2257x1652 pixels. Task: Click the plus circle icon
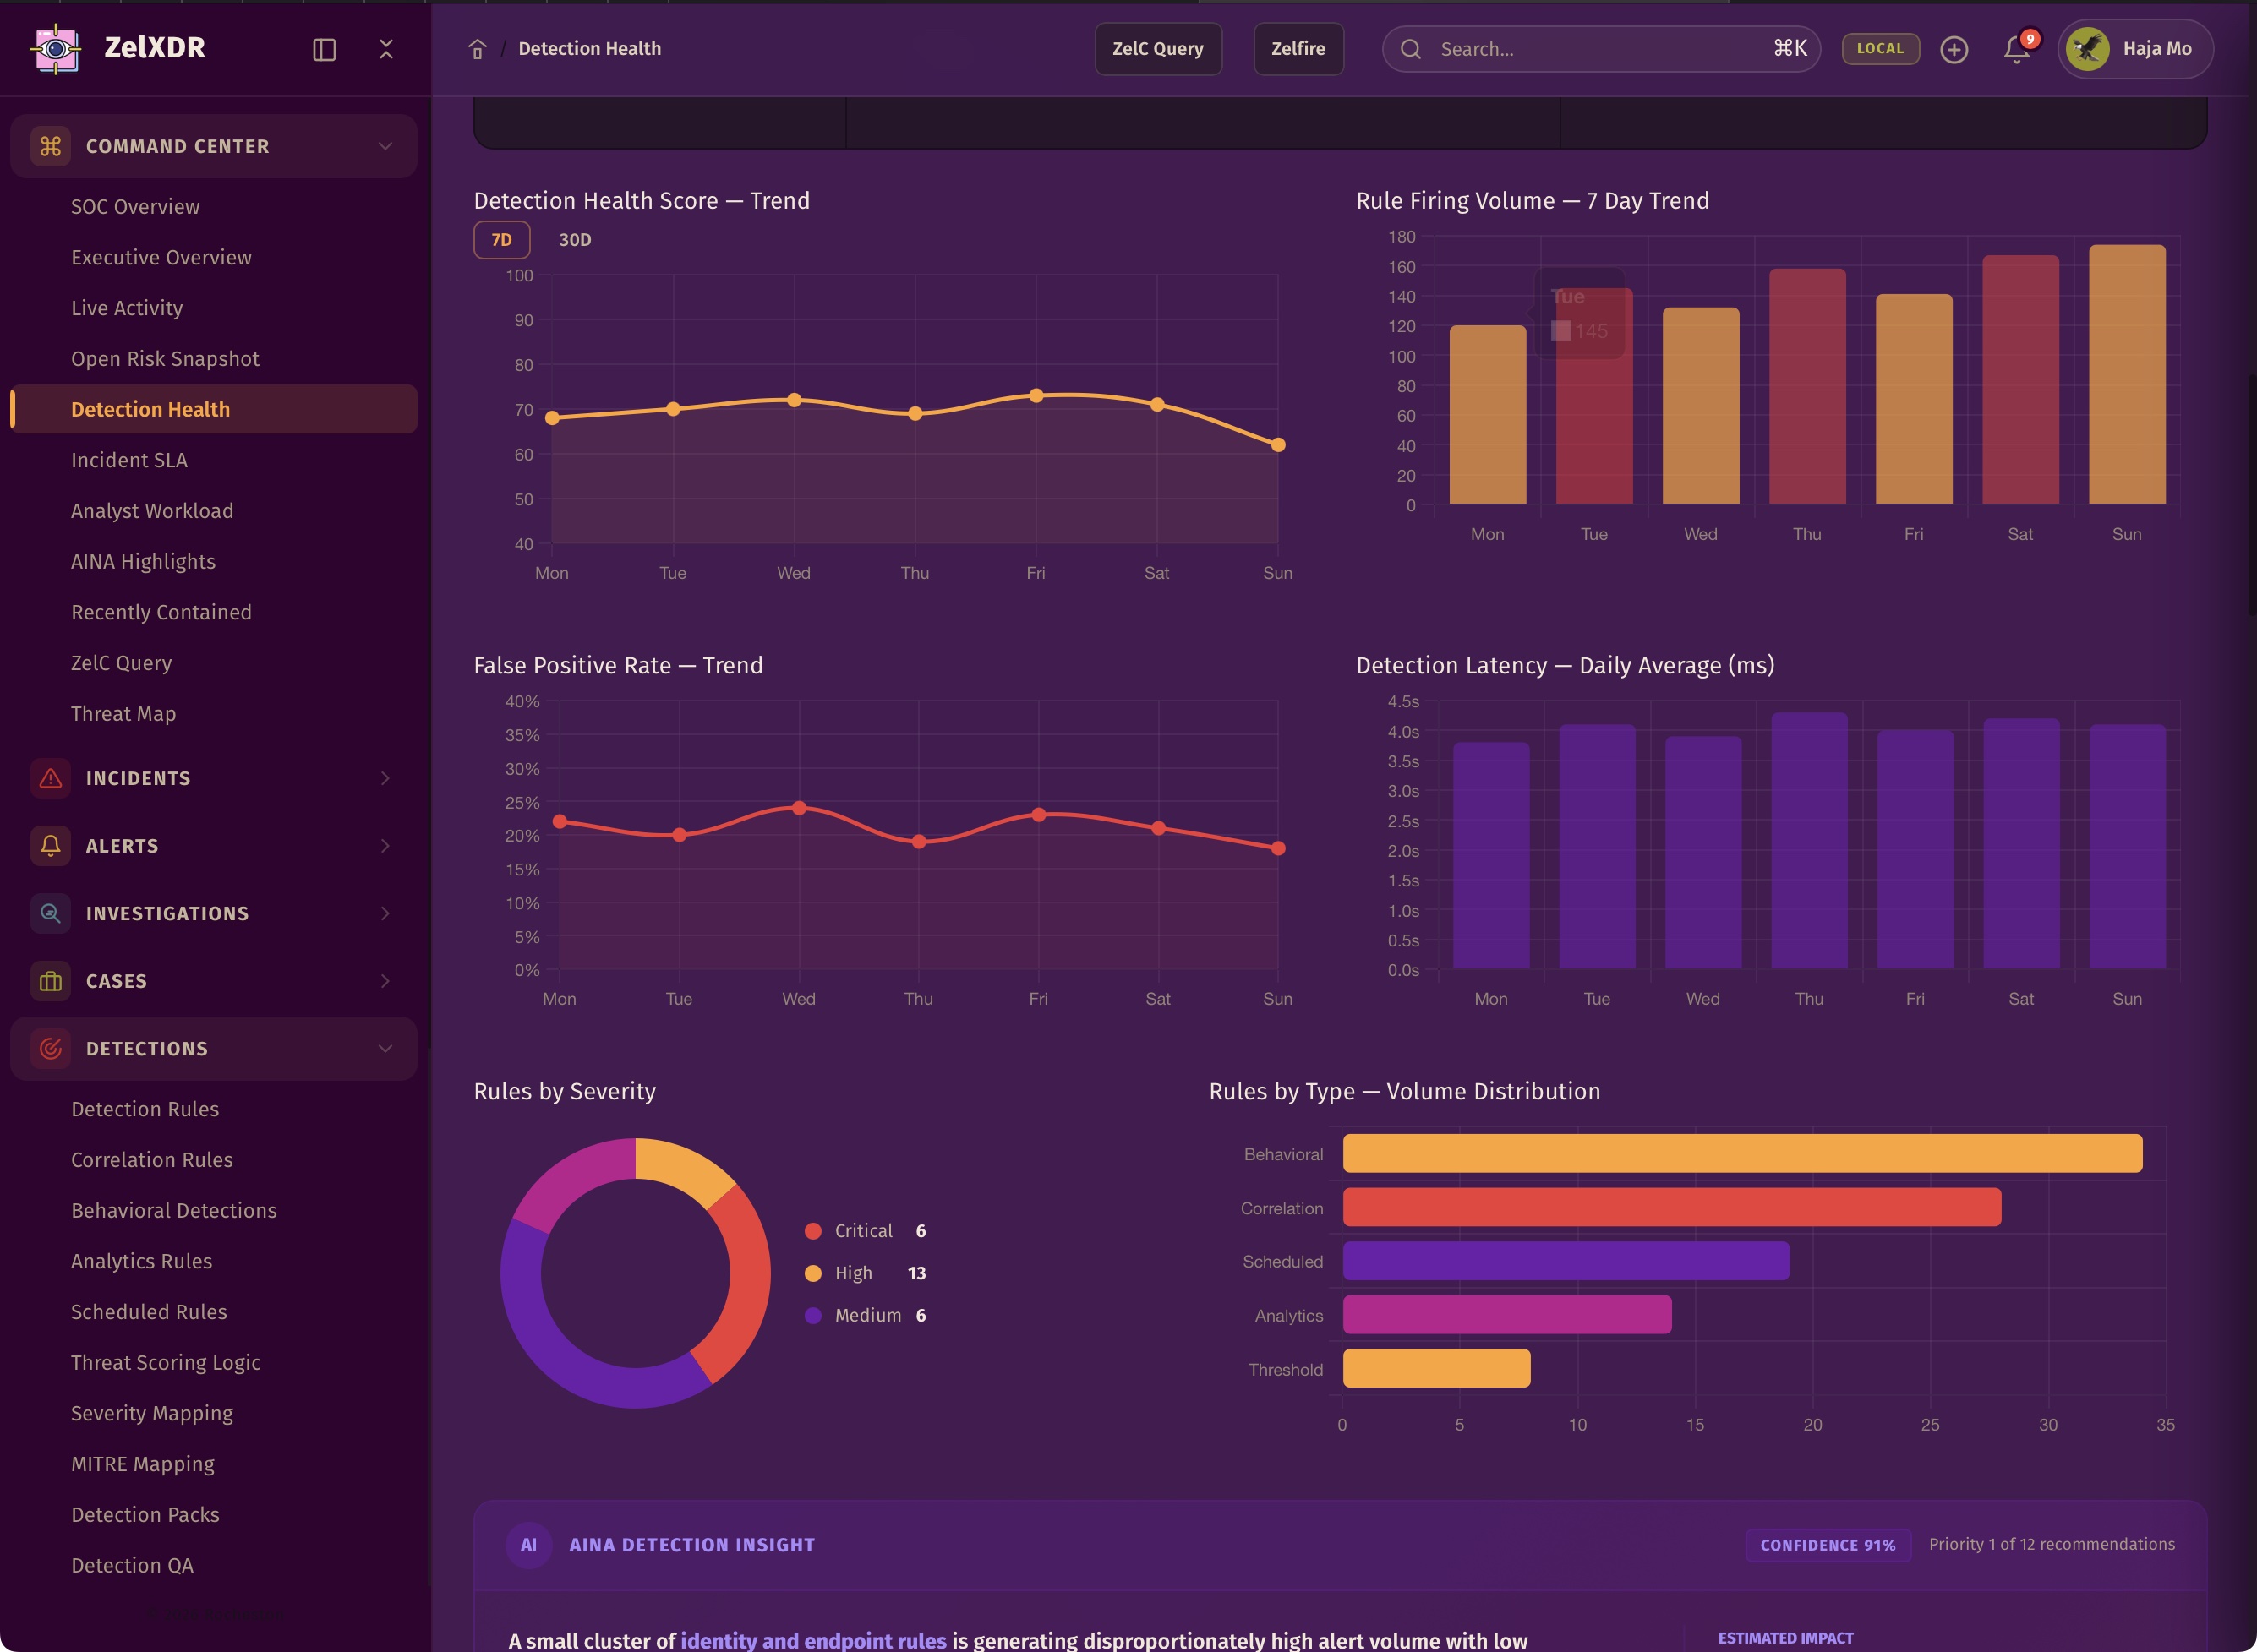tap(1953, 49)
